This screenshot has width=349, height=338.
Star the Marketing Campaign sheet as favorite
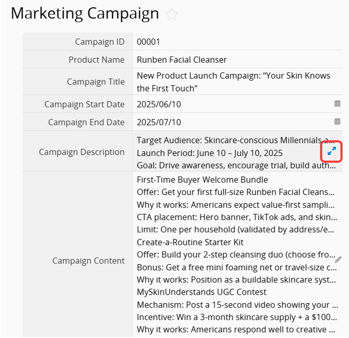(172, 14)
